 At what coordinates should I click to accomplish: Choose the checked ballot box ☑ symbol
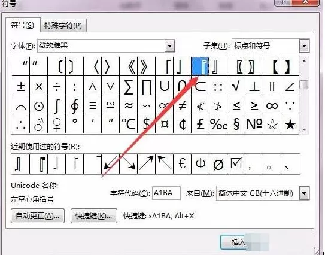coord(236,164)
